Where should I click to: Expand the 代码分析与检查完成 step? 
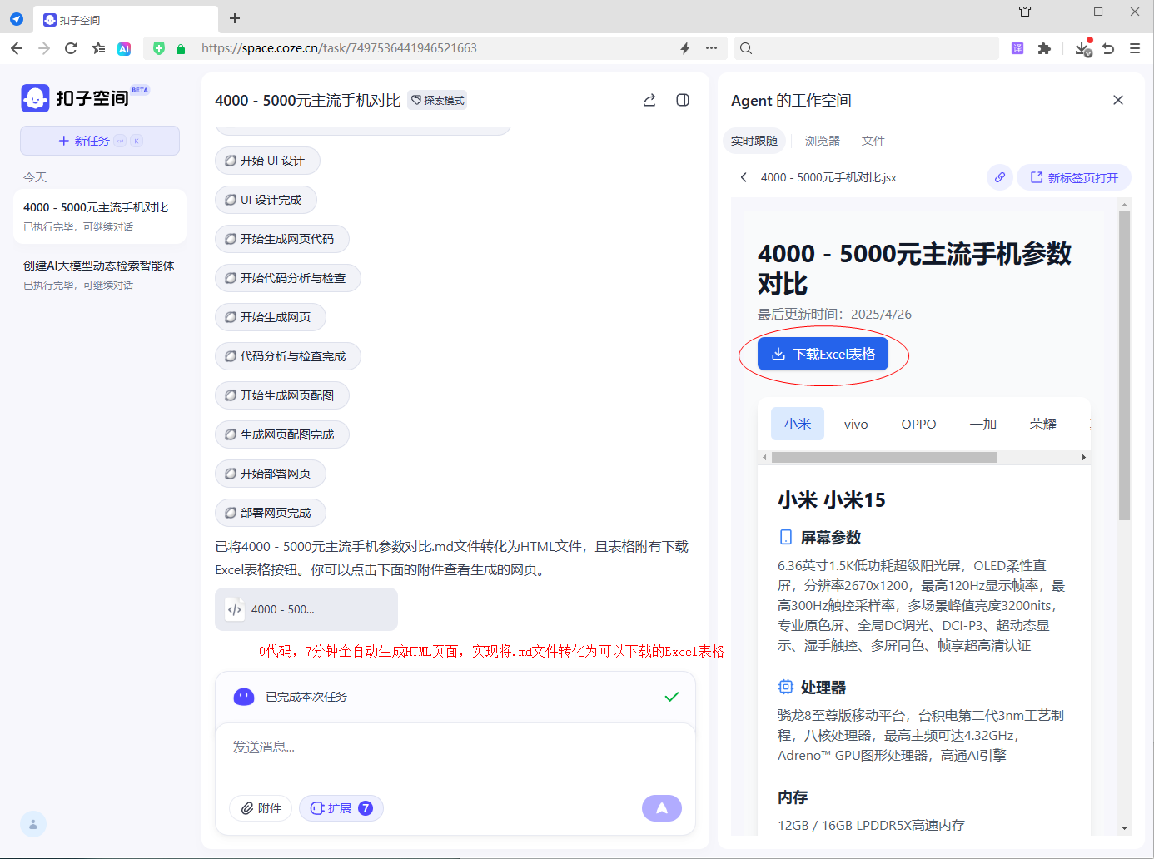tap(287, 356)
